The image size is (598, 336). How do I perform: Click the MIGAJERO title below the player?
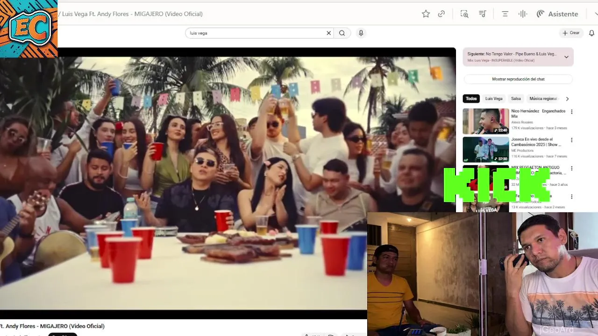(x=52, y=326)
